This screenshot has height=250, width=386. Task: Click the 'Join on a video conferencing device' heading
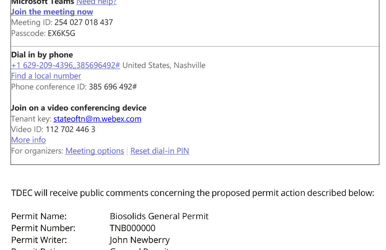pos(79,108)
